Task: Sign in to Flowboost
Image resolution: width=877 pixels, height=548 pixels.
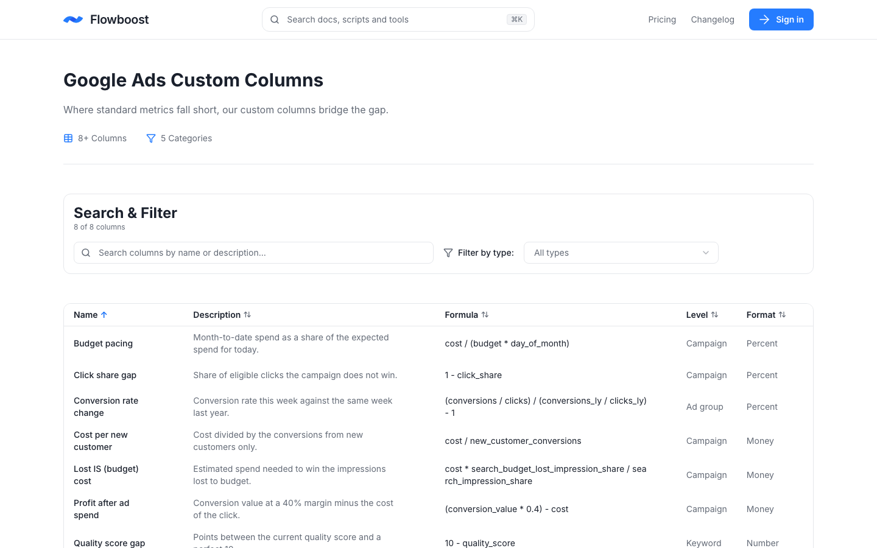Action: pos(781,19)
